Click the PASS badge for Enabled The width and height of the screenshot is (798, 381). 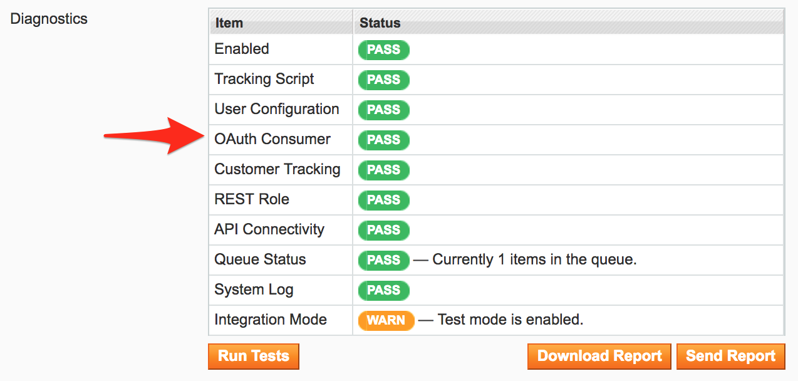point(383,50)
